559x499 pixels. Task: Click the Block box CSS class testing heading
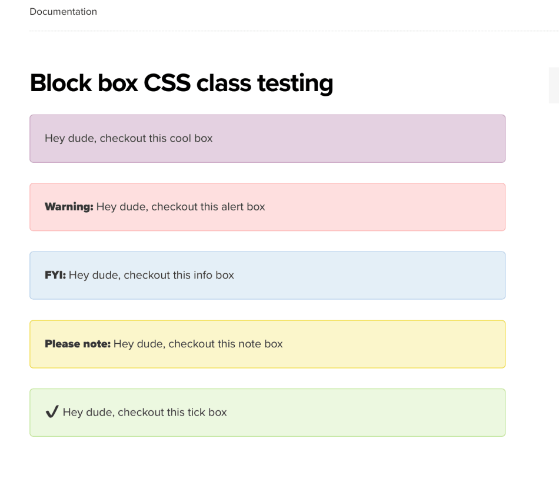coord(181,83)
